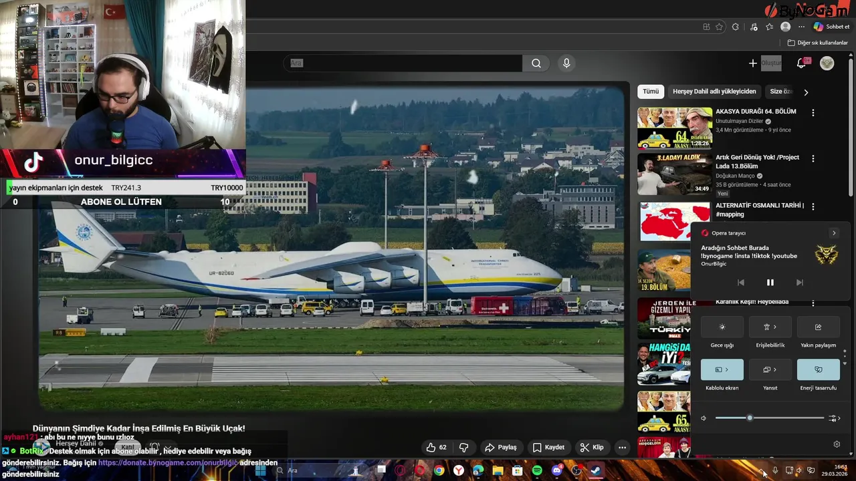Open Google Chrome from the taskbar
The width and height of the screenshot is (856, 481).
tap(439, 471)
